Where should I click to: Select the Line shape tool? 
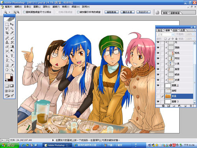12,60
